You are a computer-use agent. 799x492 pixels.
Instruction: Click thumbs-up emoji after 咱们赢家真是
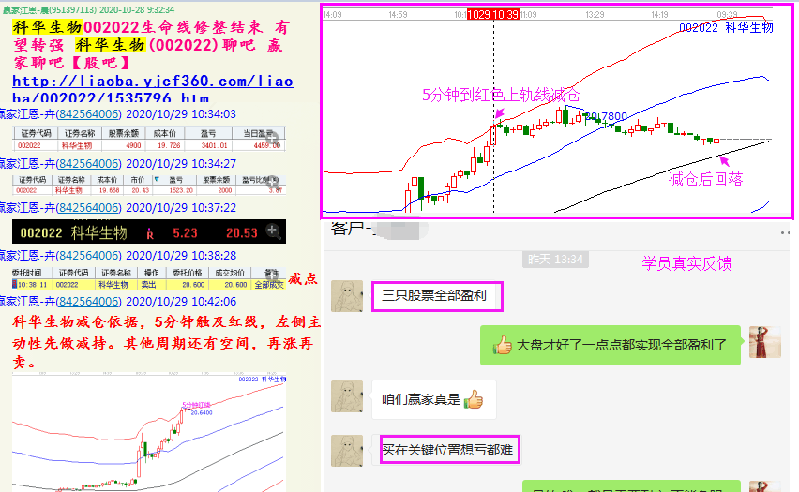[x=473, y=399]
